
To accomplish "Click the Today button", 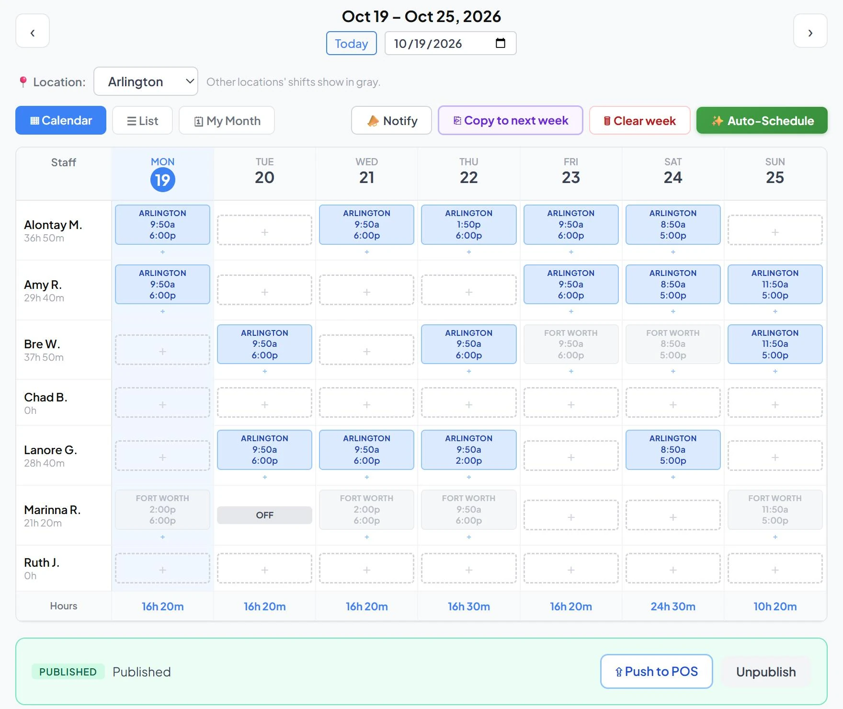I will click(x=352, y=43).
